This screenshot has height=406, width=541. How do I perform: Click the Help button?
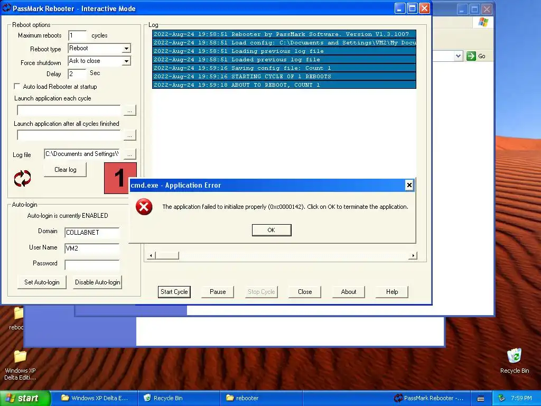point(392,292)
